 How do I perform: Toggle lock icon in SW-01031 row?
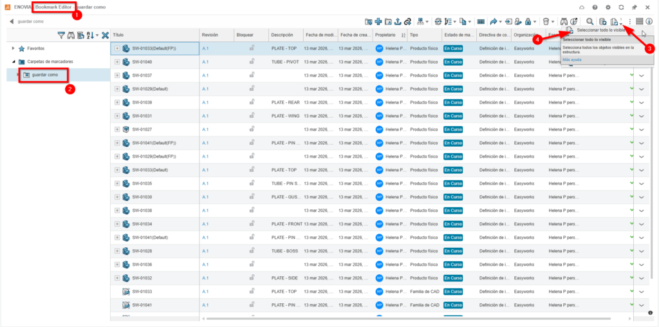[252, 116]
